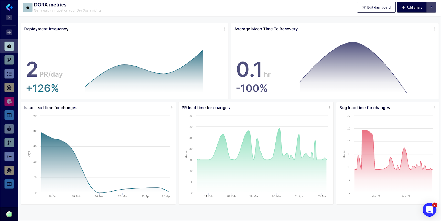
Task: Click the Edit dashboard button
Action: tap(376, 7)
